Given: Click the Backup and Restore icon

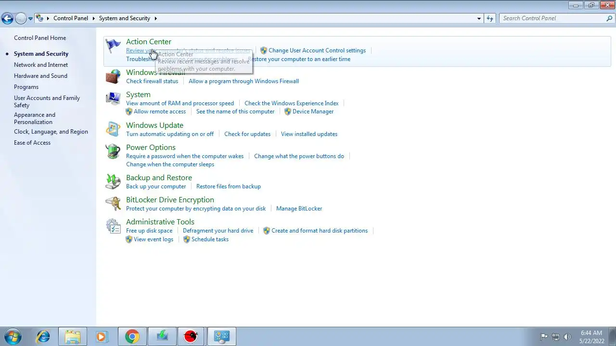Looking at the screenshot, I should (x=113, y=182).
